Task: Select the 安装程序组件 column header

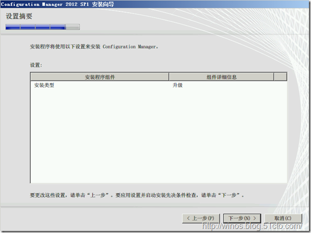Action: click(x=100, y=77)
